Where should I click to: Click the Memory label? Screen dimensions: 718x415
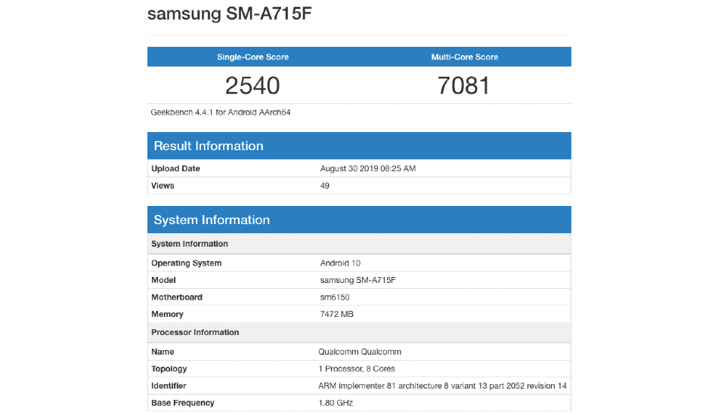point(167,315)
